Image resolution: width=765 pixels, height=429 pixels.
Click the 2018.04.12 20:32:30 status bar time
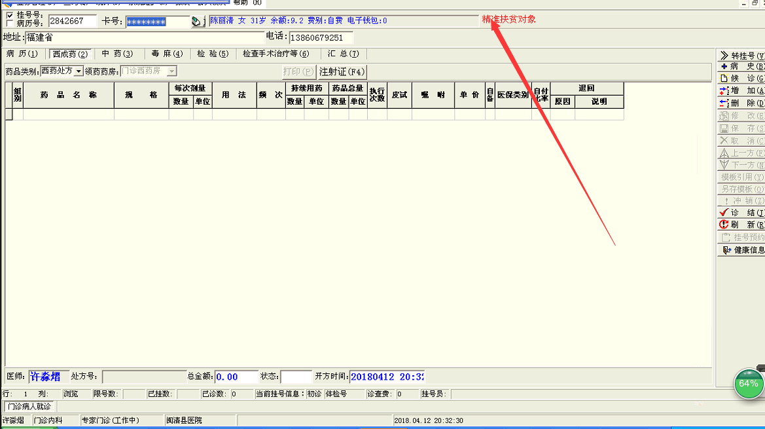(x=429, y=420)
